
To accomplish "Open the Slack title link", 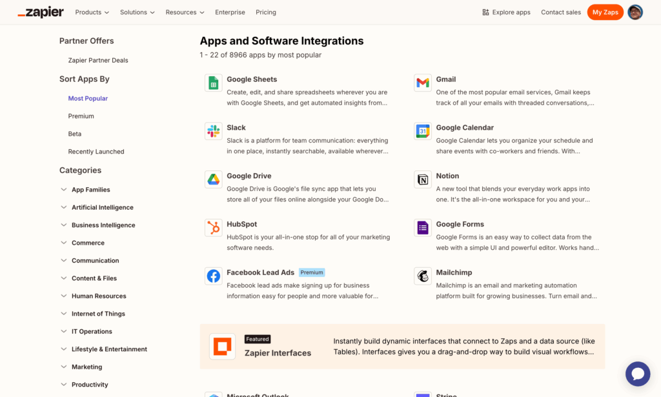I will (x=236, y=128).
